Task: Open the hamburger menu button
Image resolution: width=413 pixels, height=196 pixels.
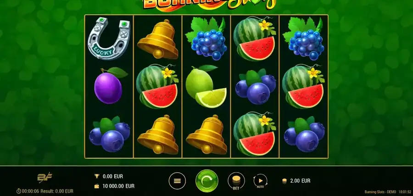Action: pyautogui.click(x=177, y=181)
